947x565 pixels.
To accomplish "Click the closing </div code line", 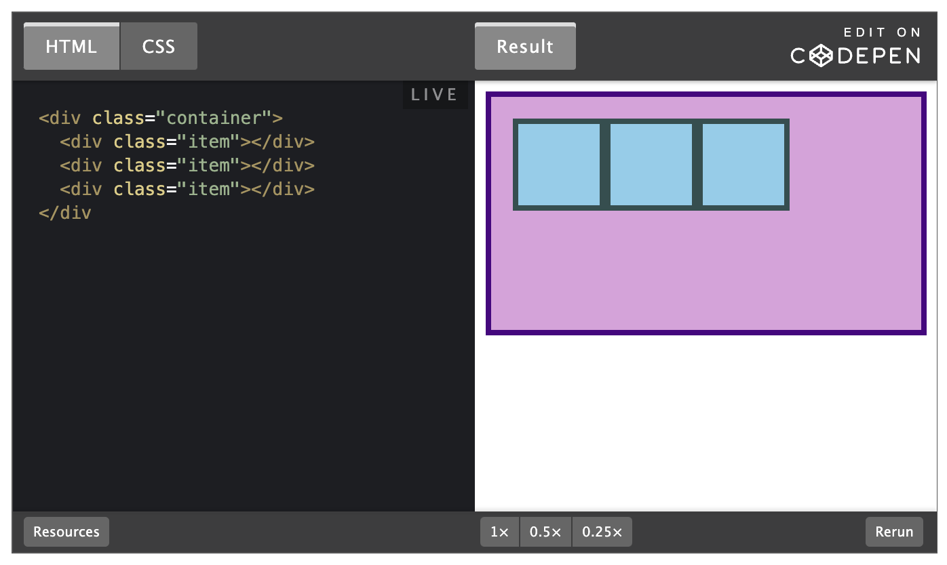I will coord(65,213).
